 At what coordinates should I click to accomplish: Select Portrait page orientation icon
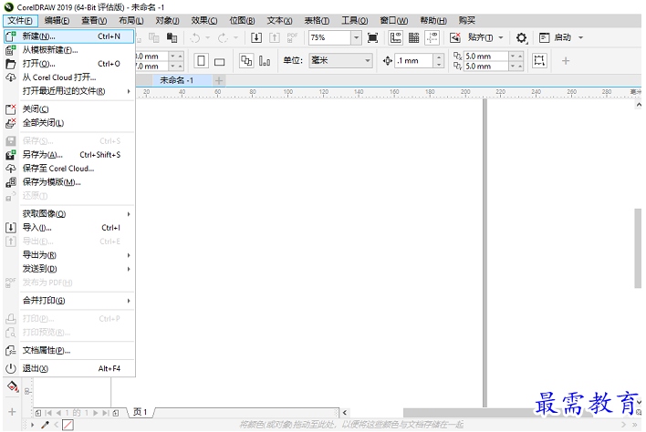click(x=201, y=61)
